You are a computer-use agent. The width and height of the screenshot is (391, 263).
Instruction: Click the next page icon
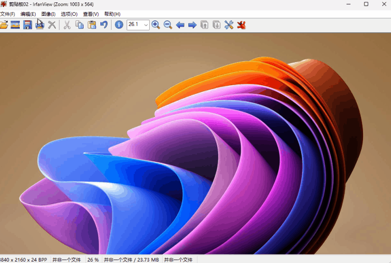click(217, 25)
